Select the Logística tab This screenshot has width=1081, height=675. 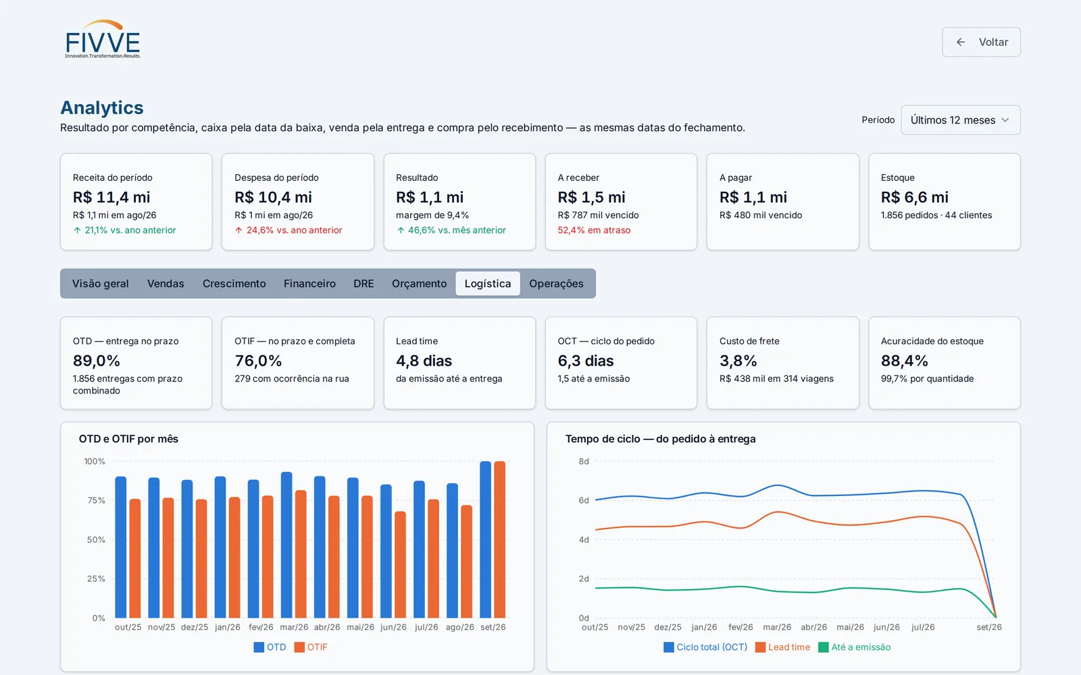488,283
